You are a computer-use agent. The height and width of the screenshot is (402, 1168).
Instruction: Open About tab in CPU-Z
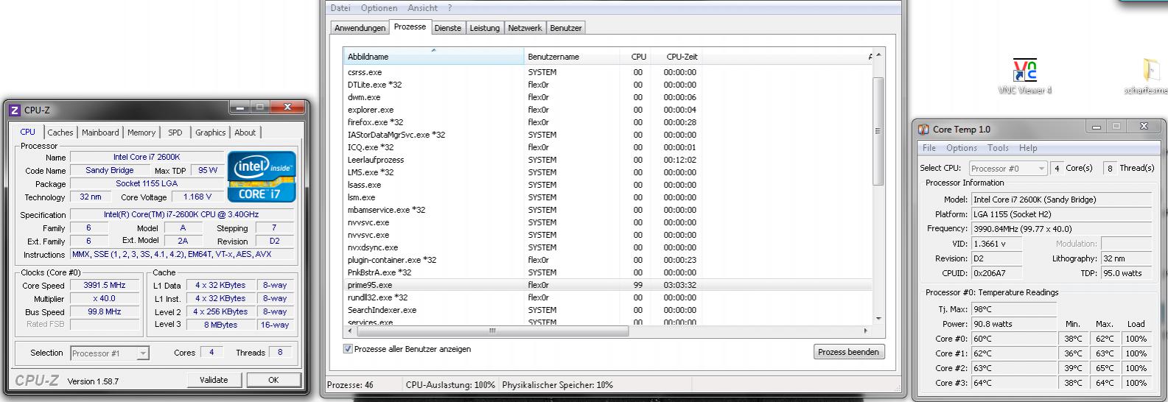tap(245, 133)
